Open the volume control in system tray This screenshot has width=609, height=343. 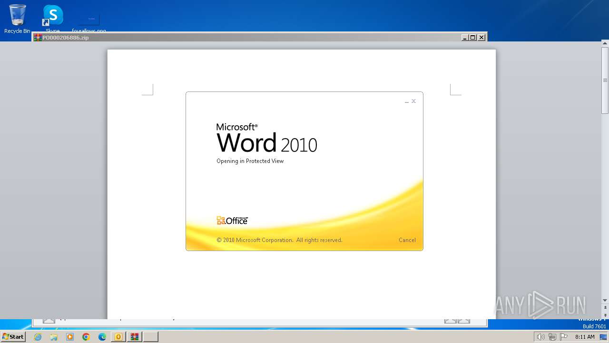(x=540, y=337)
